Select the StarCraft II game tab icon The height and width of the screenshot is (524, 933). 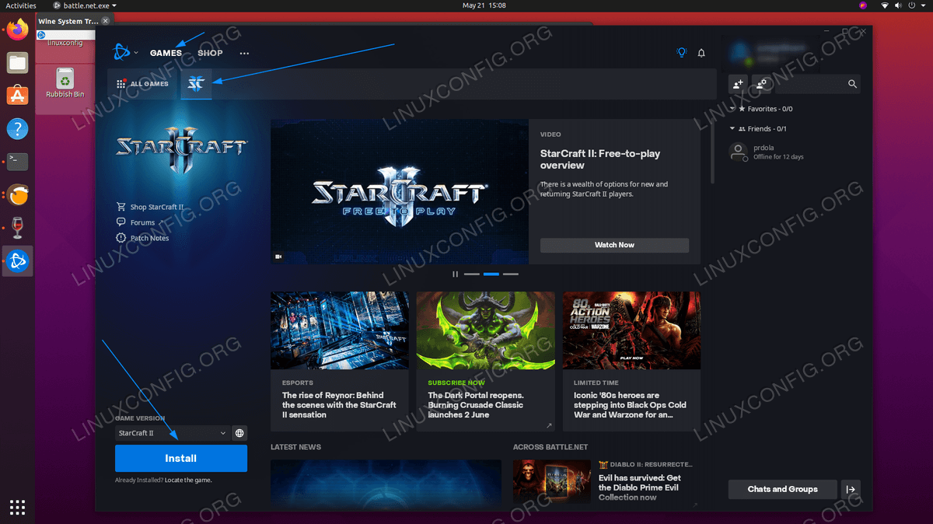pyautogui.click(x=196, y=84)
